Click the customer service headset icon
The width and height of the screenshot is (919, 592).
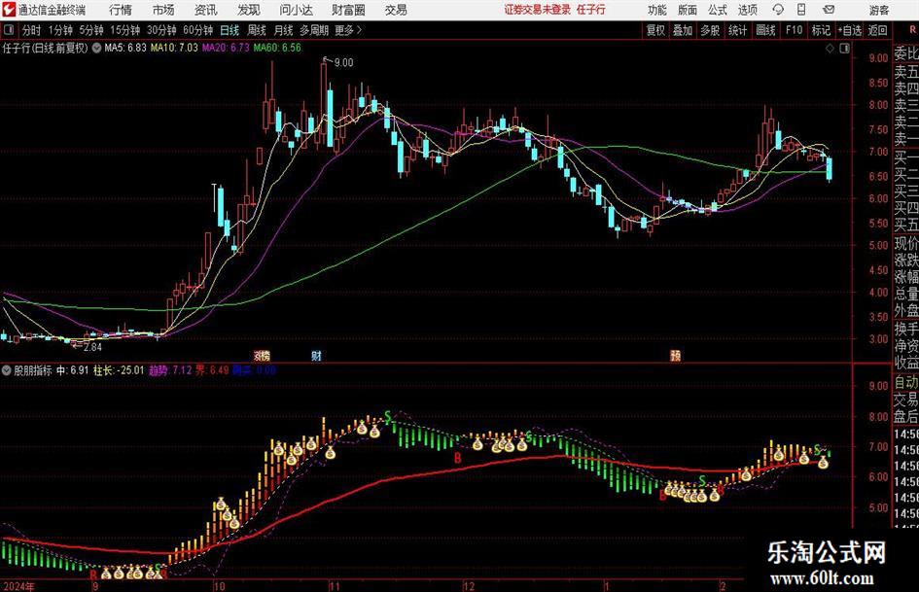778,10
